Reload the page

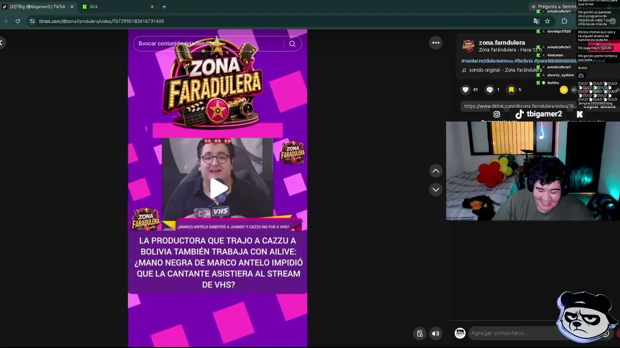[x=18, y=21]
